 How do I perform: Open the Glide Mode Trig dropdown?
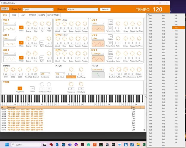point(60,74)
